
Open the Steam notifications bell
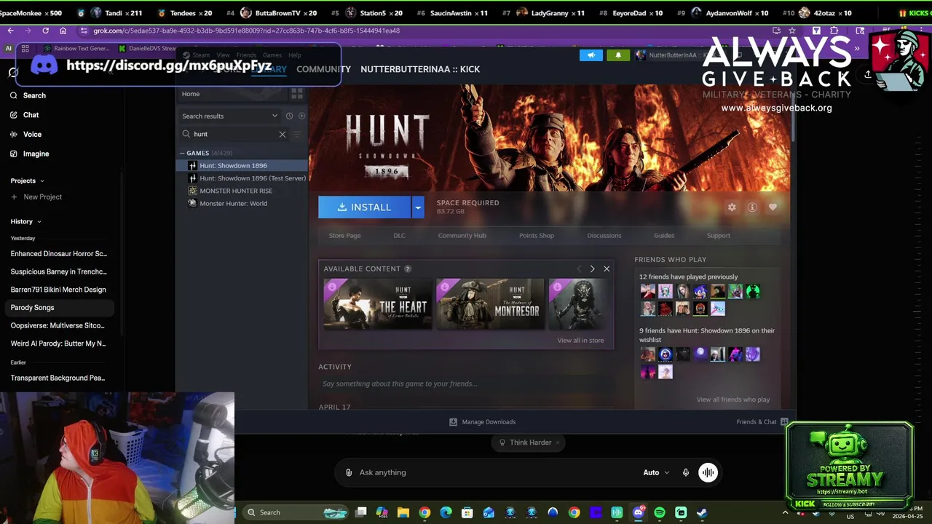click(618, 55)
